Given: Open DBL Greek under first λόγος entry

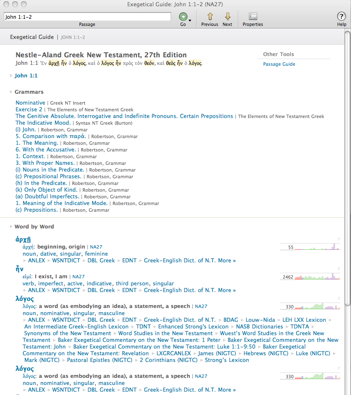Looking at the screenshot, I should [101, 320].
